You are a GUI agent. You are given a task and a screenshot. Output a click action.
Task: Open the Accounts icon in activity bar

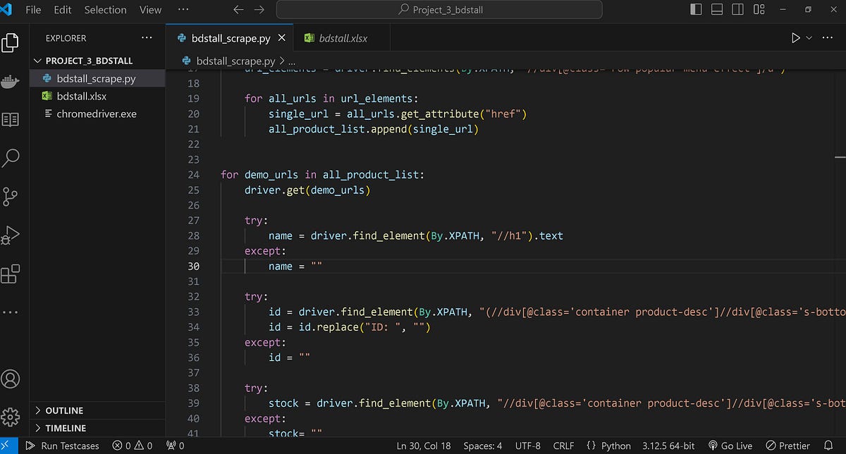click(x=11, y=379)
